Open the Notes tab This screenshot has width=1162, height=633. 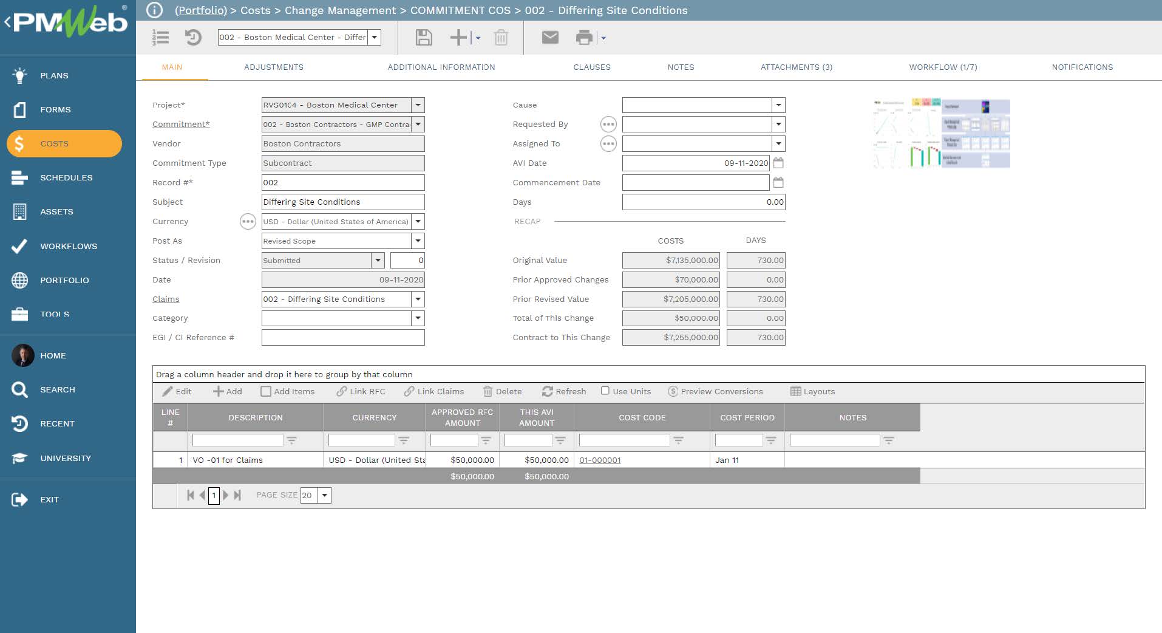point(681,67)
